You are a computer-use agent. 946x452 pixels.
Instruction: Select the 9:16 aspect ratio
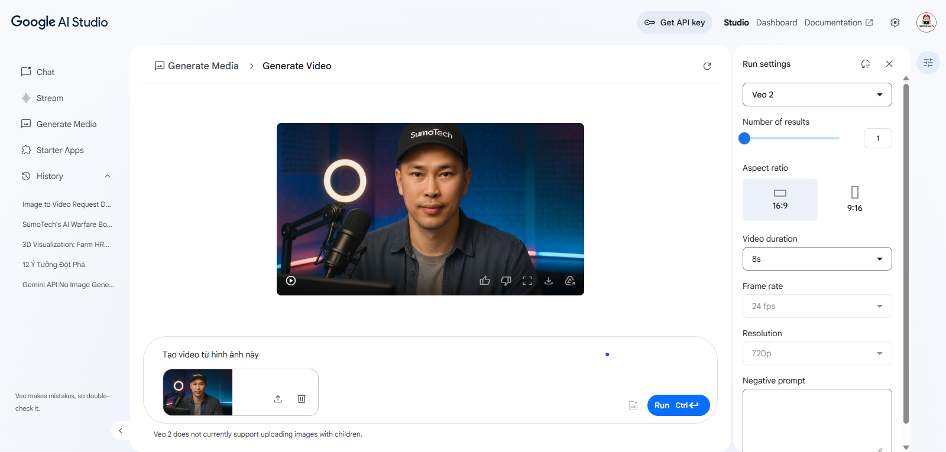pos(854,200)
